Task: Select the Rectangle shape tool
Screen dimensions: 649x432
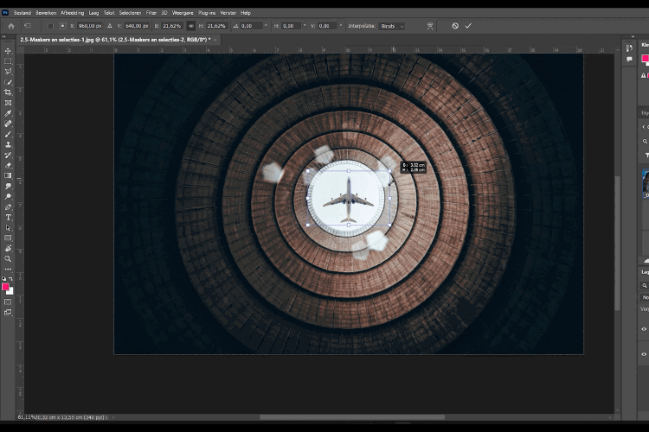Action: coord(8,238)
